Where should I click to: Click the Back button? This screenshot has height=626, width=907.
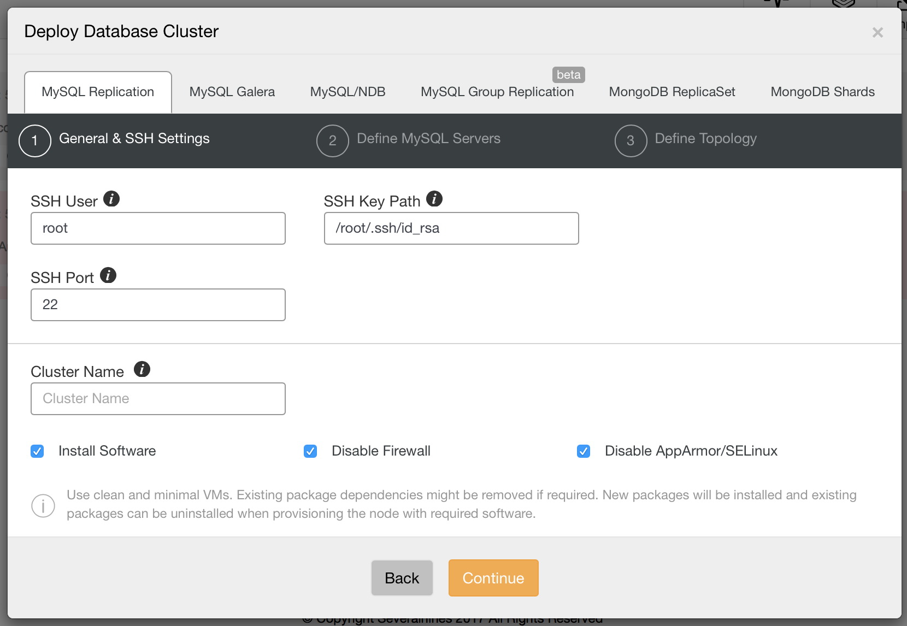[x=402, y=578]
